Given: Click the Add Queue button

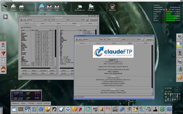Looking at the screenshot, I should click(x=43, y=71).
